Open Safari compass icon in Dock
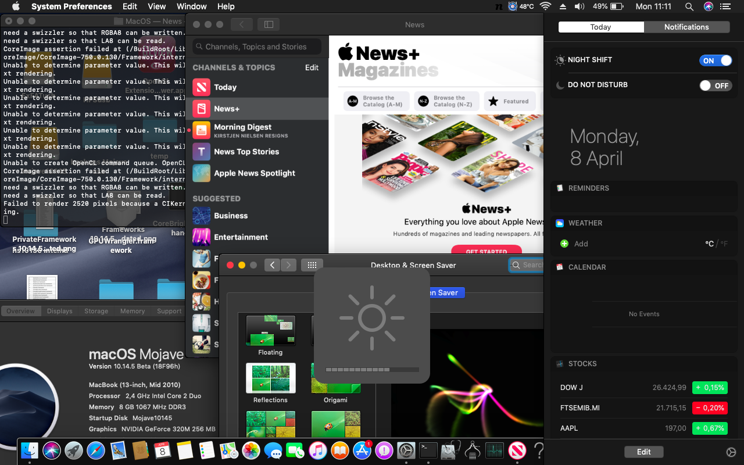 (96, 450)
